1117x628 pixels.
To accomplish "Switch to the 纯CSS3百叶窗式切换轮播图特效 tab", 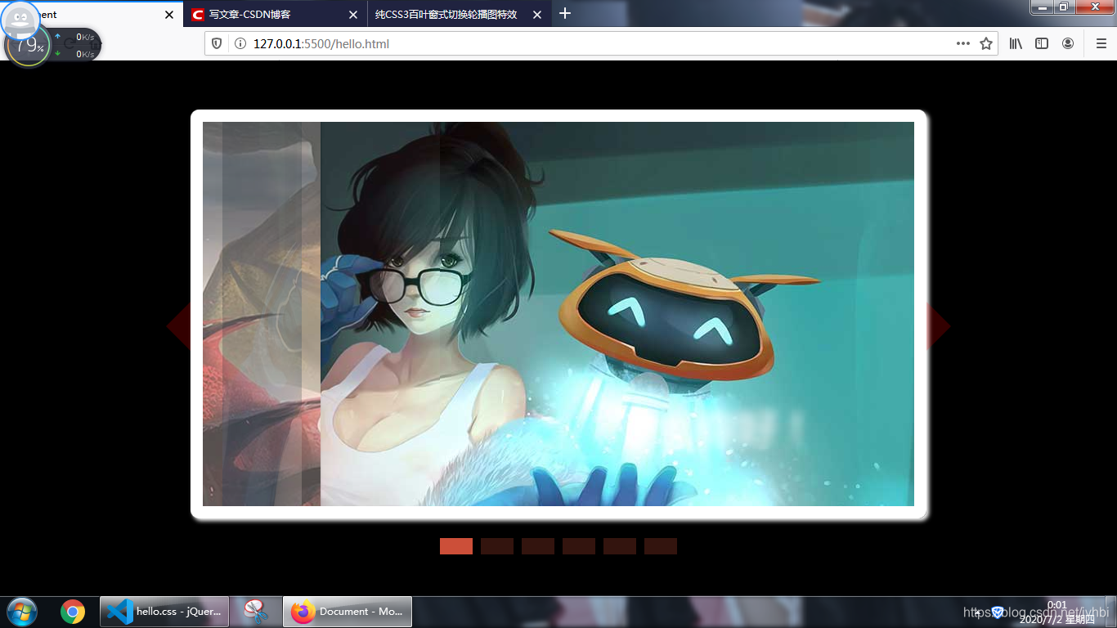I will coord(458,14).
